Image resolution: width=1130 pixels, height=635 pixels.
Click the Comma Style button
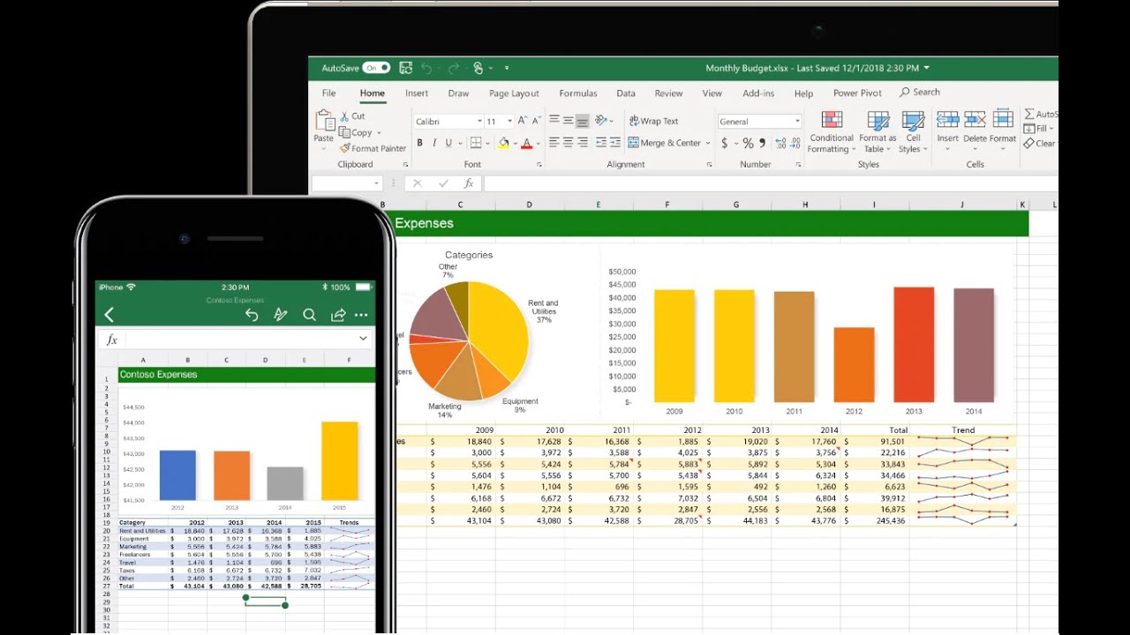tap(763, 143)
